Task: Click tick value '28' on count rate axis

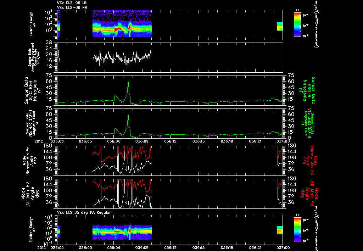Action: [49, 43]
